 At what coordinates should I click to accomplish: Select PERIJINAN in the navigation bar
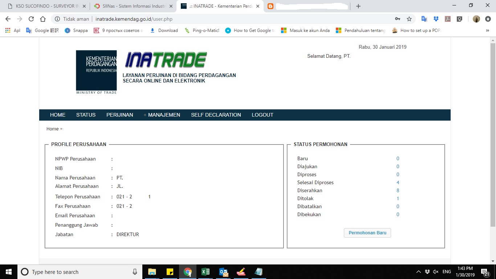click(x=120, y=115)
